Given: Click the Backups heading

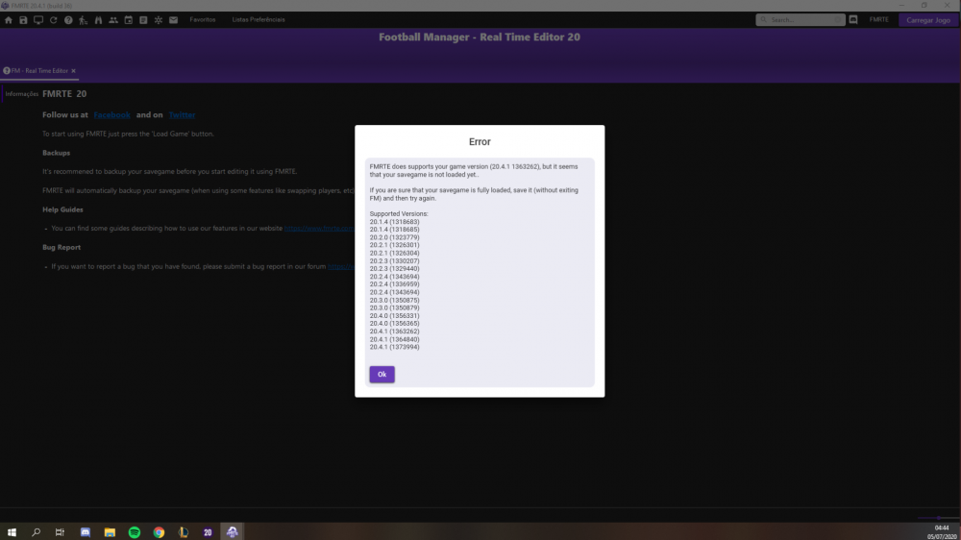Looking at the screenshot, I should click(x=57, y=153).
